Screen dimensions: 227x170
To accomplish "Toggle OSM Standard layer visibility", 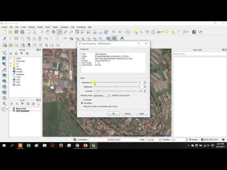I will pyautogui.click(x=14, y=111).
